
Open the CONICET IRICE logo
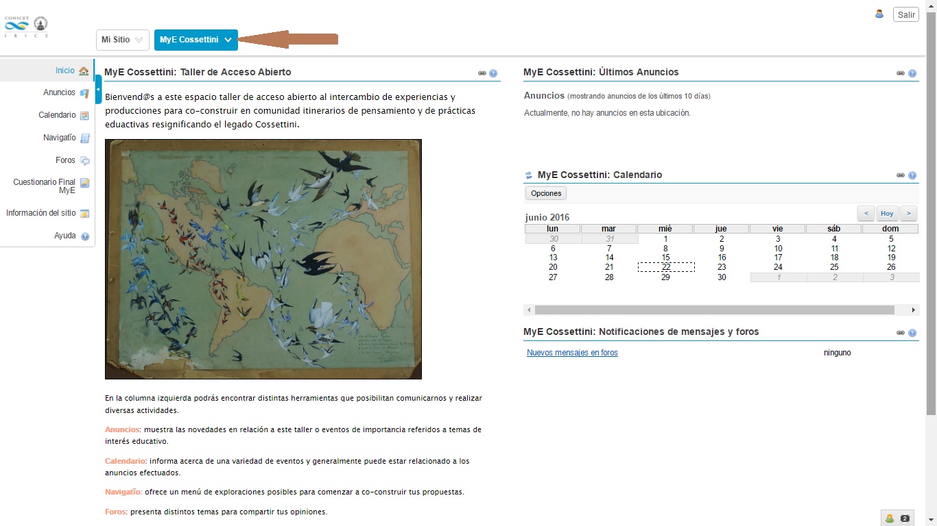pos(26,26)
